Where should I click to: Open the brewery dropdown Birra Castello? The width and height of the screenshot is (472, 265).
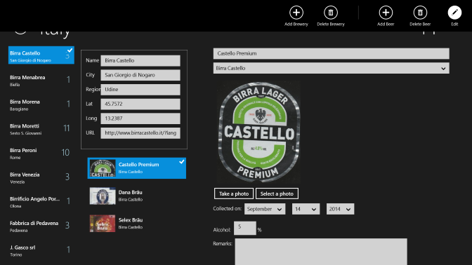click(331, 68)
